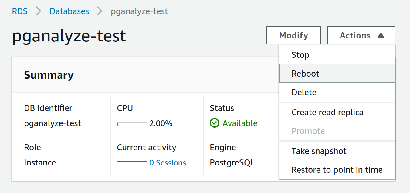410x193 pixels.
Task: Select Delete from the Actions menu
Action: [x=304, y=92]
